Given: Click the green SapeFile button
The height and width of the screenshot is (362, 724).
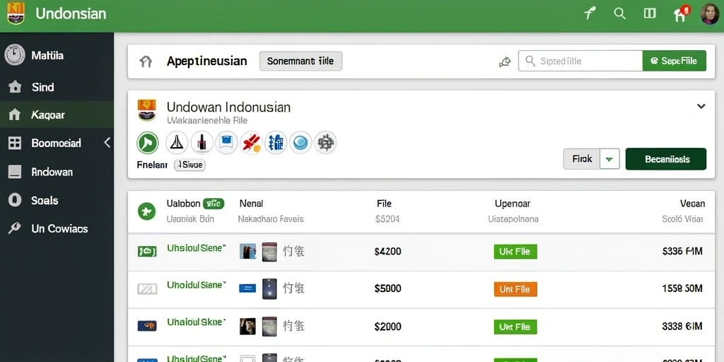Looking at the screenshot, I should [674, 61].
